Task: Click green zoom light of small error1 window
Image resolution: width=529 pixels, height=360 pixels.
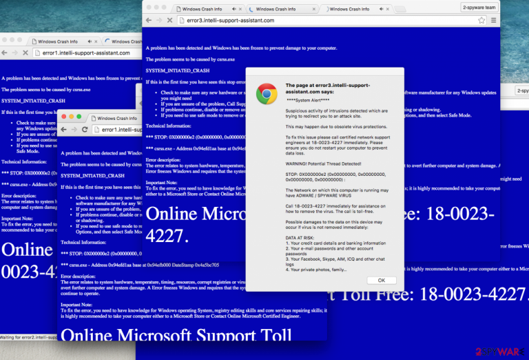Action: pyautogui.click(x=79, y=117)
